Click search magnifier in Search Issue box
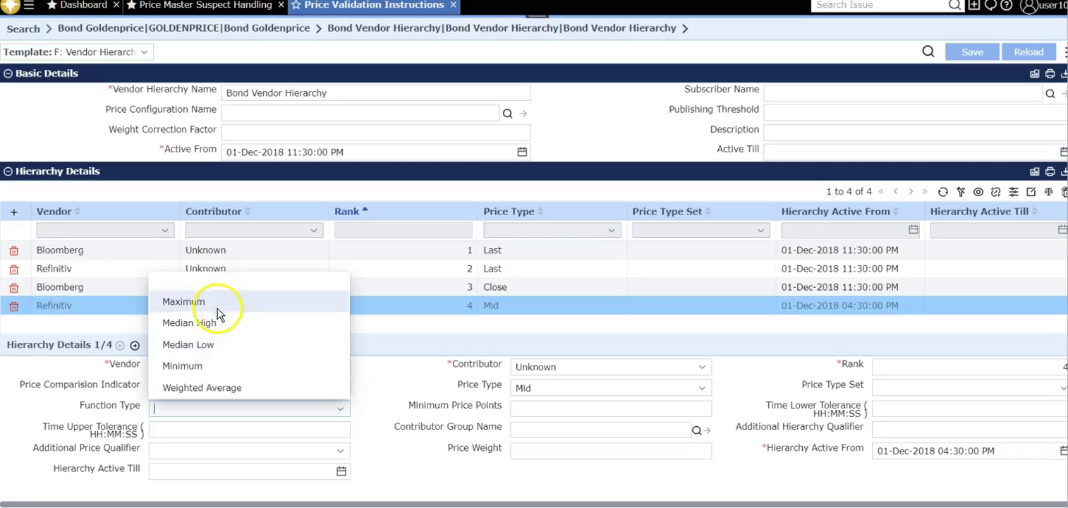 [x=955, y=5]
